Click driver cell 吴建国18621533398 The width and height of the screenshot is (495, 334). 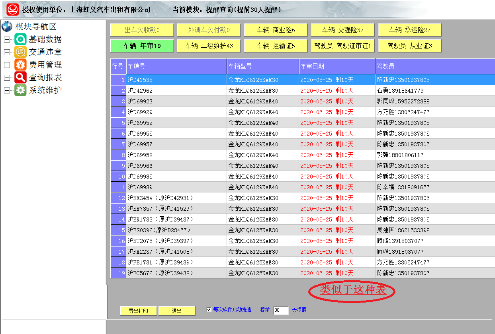click(435, 230)
